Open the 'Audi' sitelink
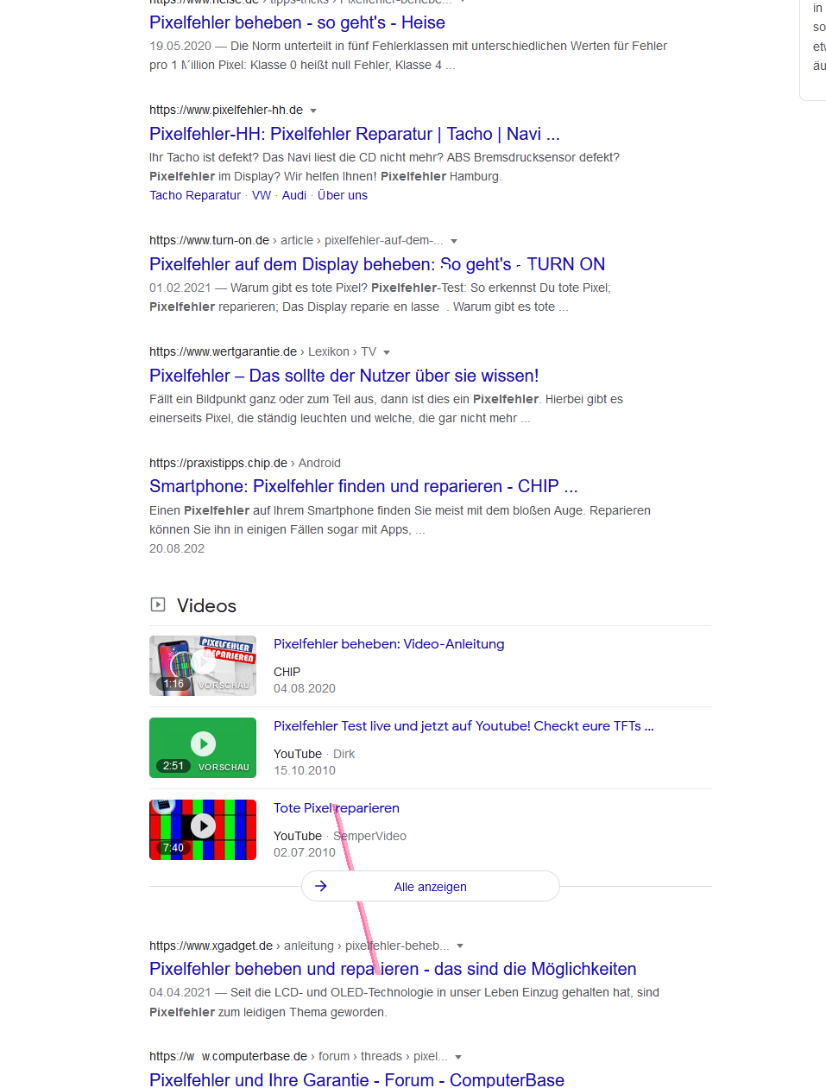The width and height of the screenshot is (826, 1088). (294, 195)
